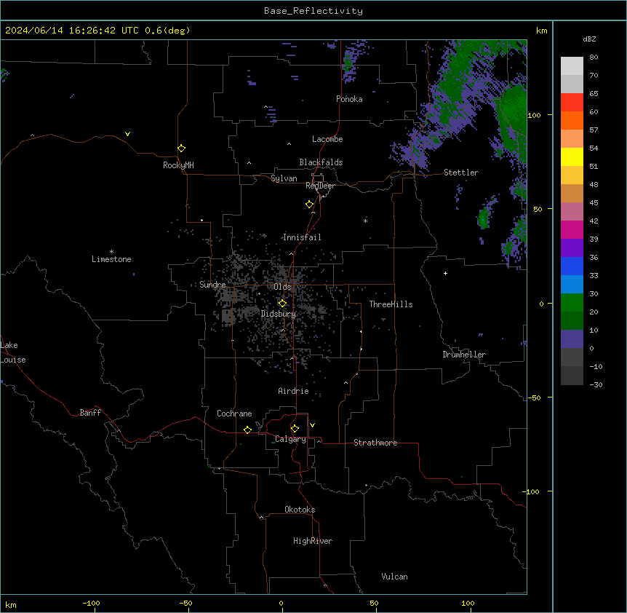
Task: Click the yellow v marker east of Calgary
Action: (312, 425)
